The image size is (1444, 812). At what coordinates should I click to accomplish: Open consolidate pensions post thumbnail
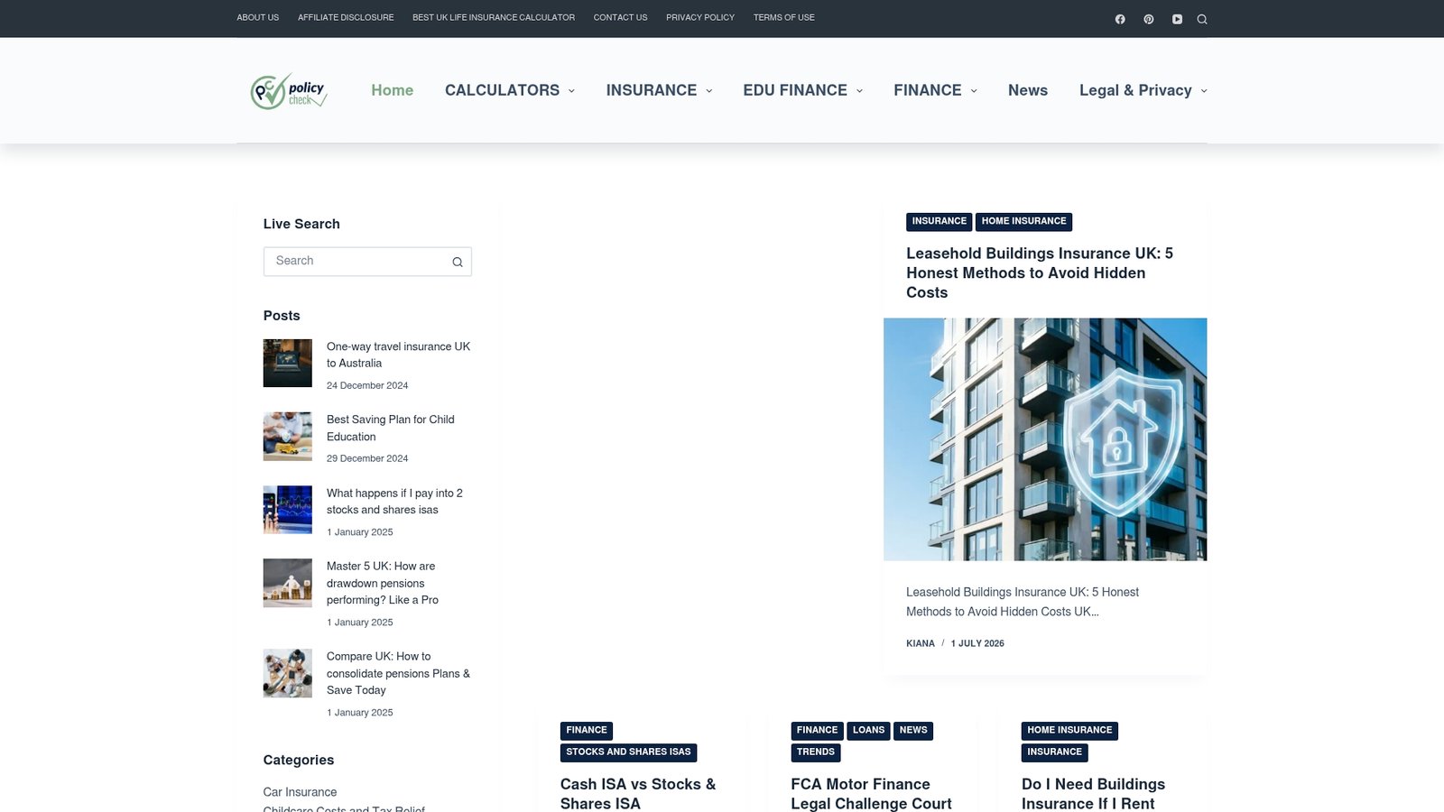[x=288, y=673]
